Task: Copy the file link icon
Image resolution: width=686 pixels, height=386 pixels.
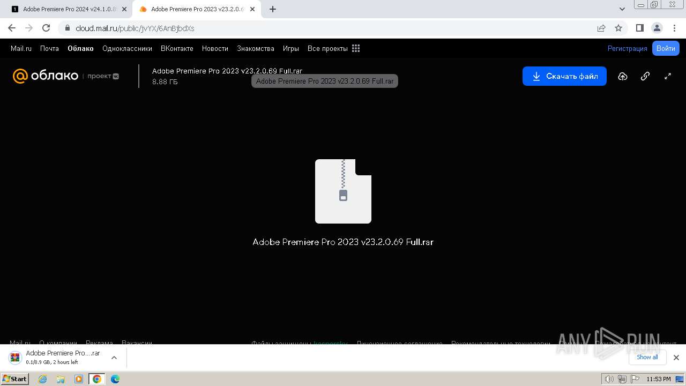Action: [645, 76]
